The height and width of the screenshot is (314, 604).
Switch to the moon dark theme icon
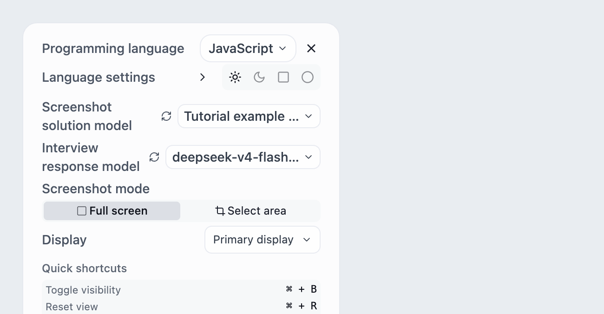click(x=259, y=77)
